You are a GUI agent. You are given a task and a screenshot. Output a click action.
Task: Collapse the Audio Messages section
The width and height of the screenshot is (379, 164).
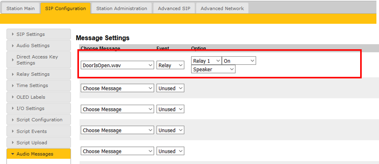point(38,154)
